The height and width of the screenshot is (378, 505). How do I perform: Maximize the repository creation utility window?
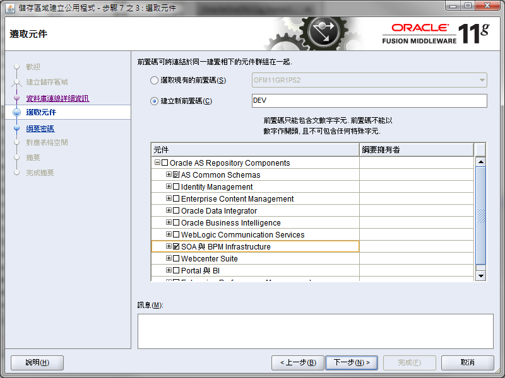pyautogui.click(x=468, y=6)
